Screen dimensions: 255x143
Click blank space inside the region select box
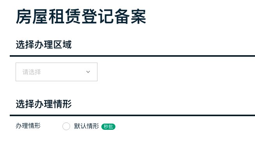(64, 72)
